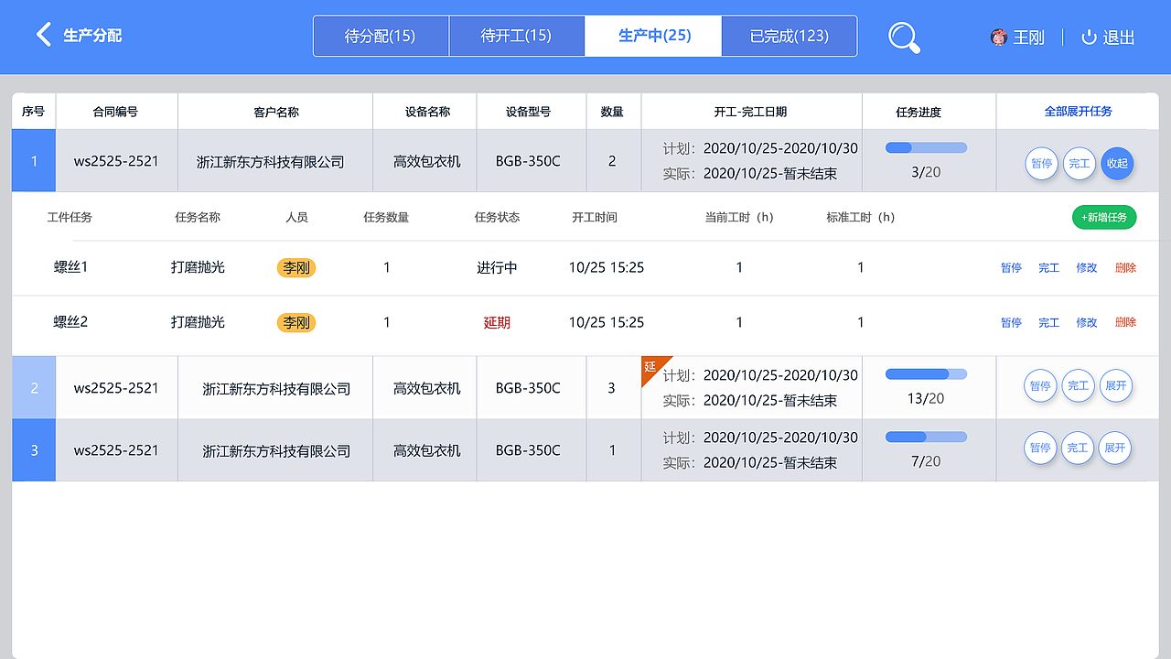Click 浙江新东方科技有限公司 in row 2
The image size is (1171, 659).
[276, 388]
